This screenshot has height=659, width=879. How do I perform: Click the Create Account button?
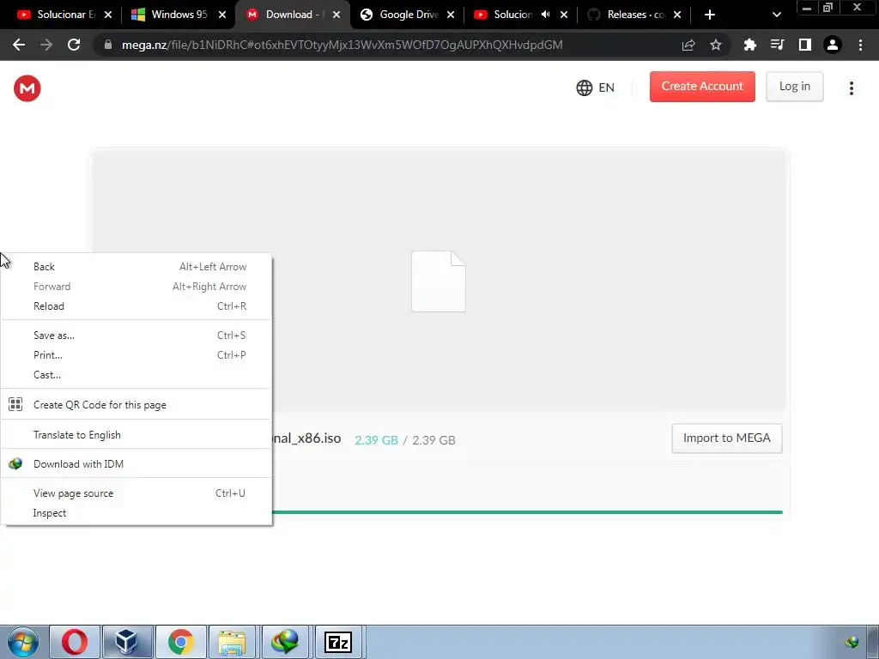702,87
